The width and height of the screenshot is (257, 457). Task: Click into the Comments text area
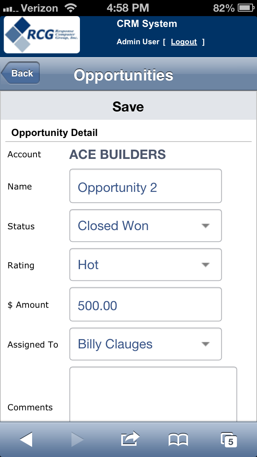(153, 394)
